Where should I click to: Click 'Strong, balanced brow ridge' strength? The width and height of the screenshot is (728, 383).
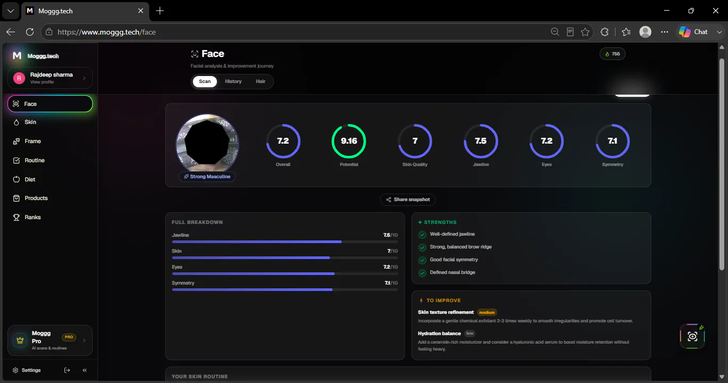(460, 247)
